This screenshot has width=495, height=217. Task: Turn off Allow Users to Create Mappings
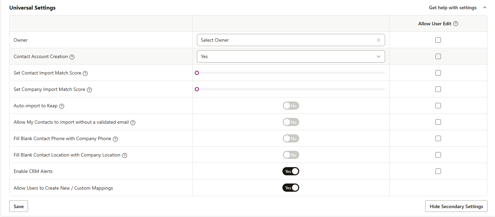tap(291, 188)
